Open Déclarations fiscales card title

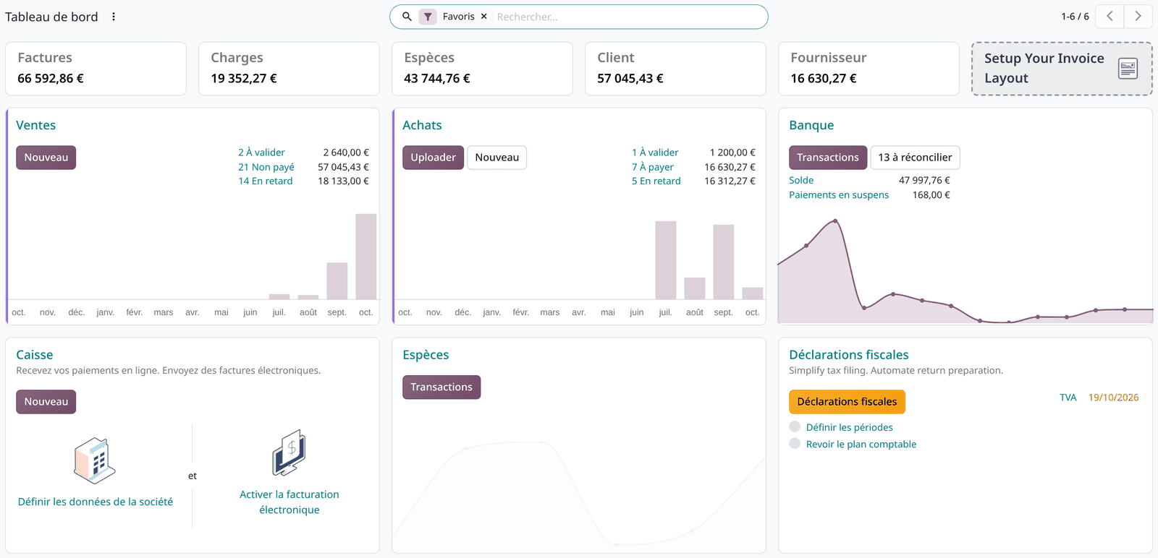[x=849, y=355]
